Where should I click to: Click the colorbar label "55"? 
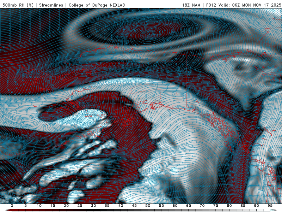click(x=161, y=206)
